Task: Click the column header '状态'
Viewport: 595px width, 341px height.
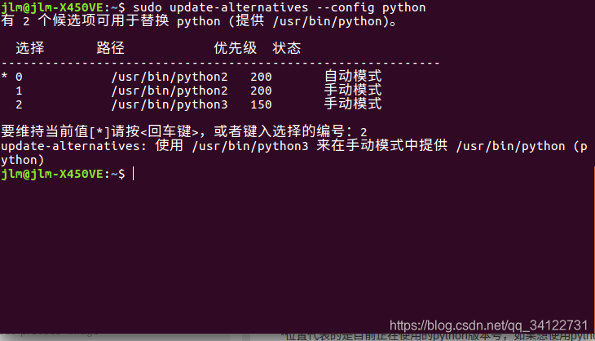Action: tap(286, 48)
